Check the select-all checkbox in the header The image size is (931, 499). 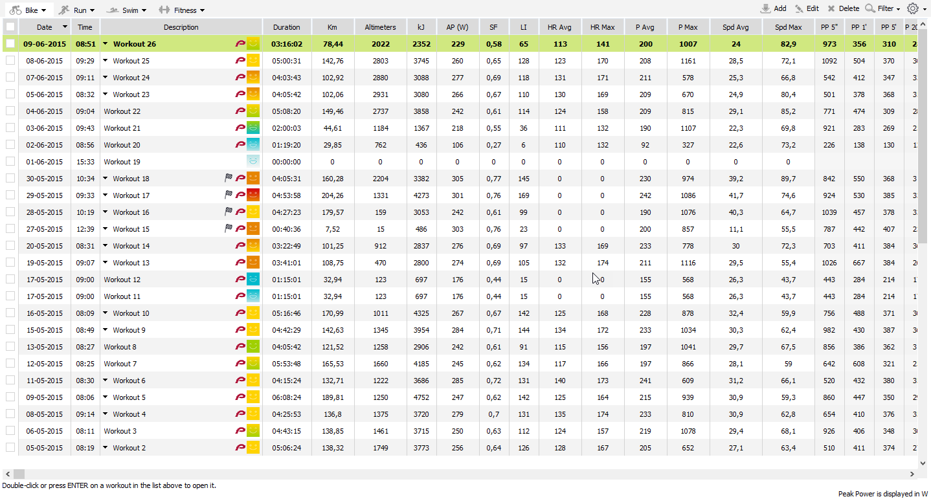click(x=10, y=27)
